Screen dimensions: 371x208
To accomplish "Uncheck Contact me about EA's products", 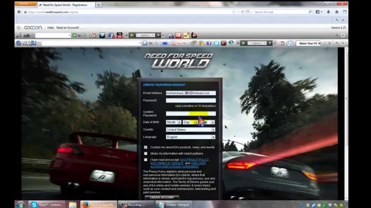I will [x=146, y=147].
